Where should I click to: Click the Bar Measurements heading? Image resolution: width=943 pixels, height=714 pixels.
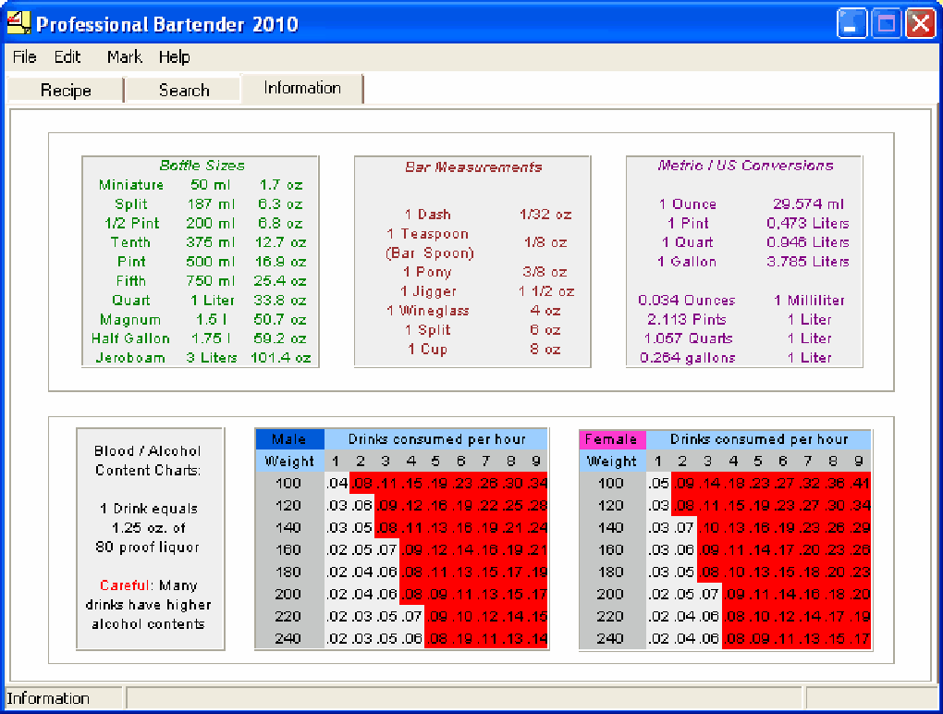(x=473, y=167)
